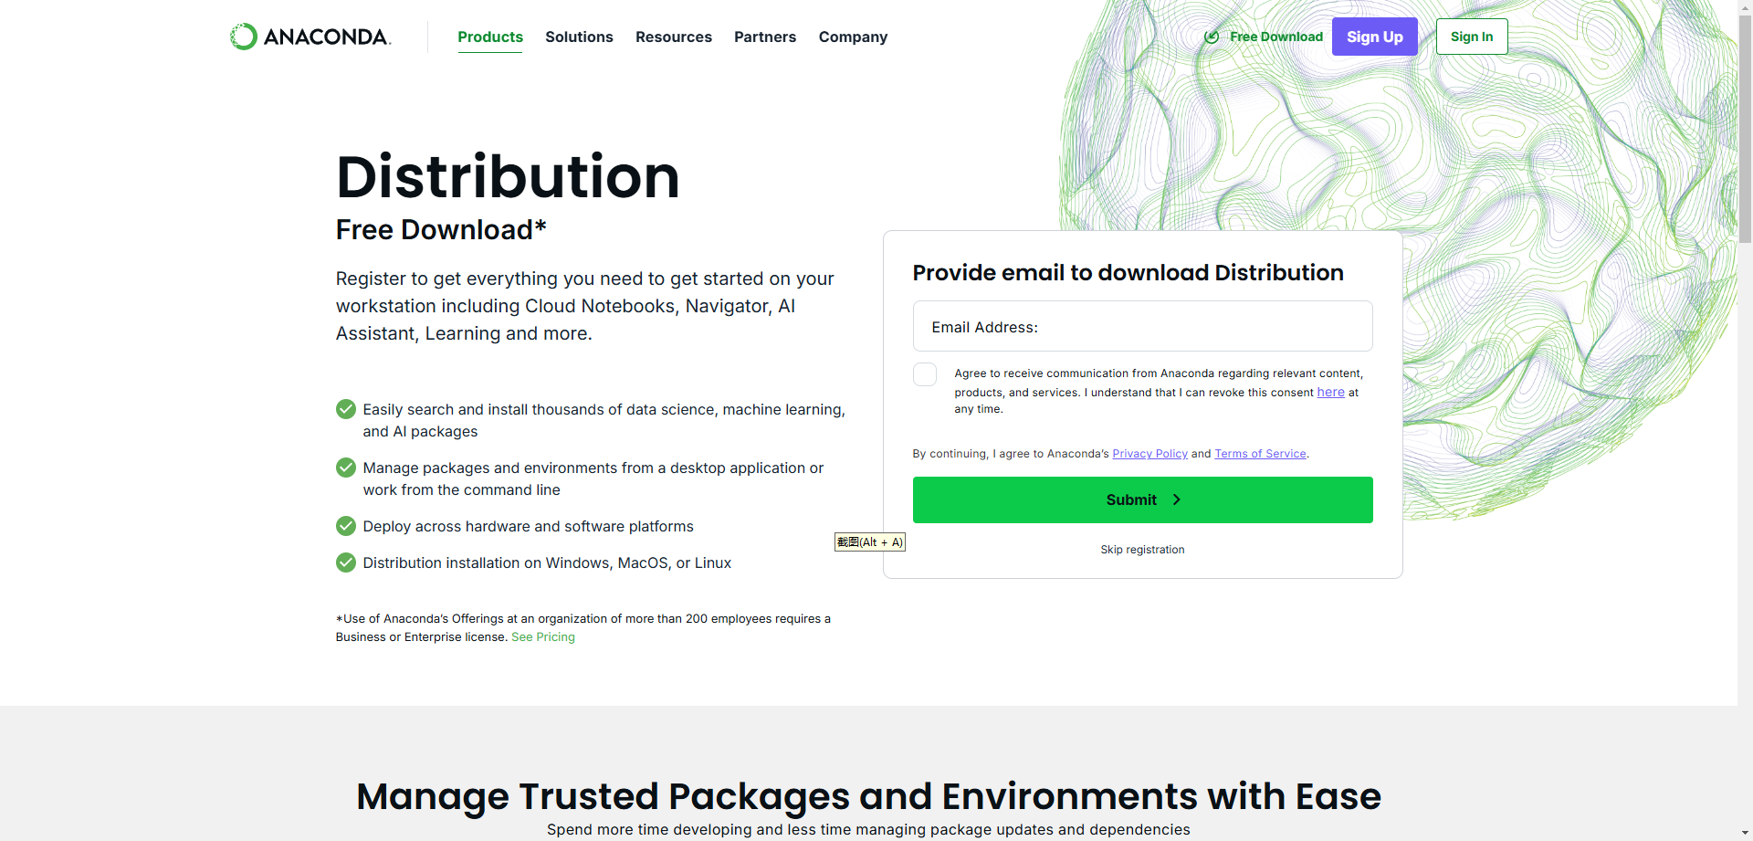The image size is (1753, 841).
Task: Open the Partners menu
Action: click(765, 37)
